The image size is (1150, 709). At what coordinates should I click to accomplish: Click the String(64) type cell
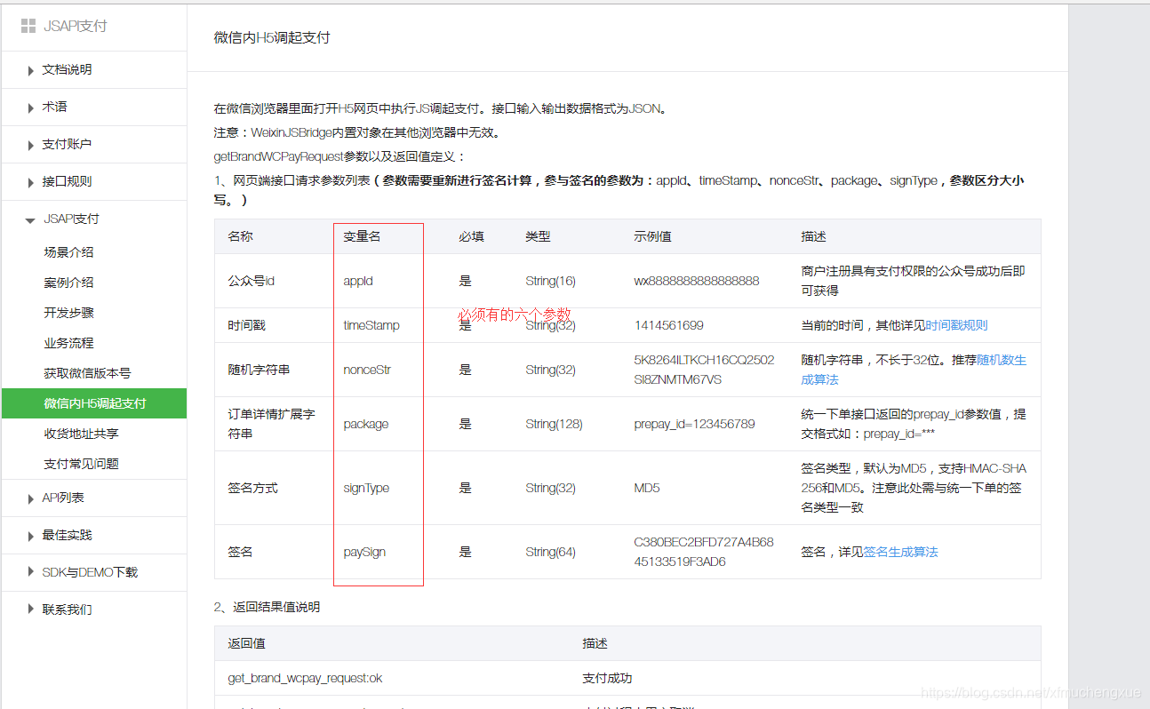pyautogui.click(x=550, y=552)
